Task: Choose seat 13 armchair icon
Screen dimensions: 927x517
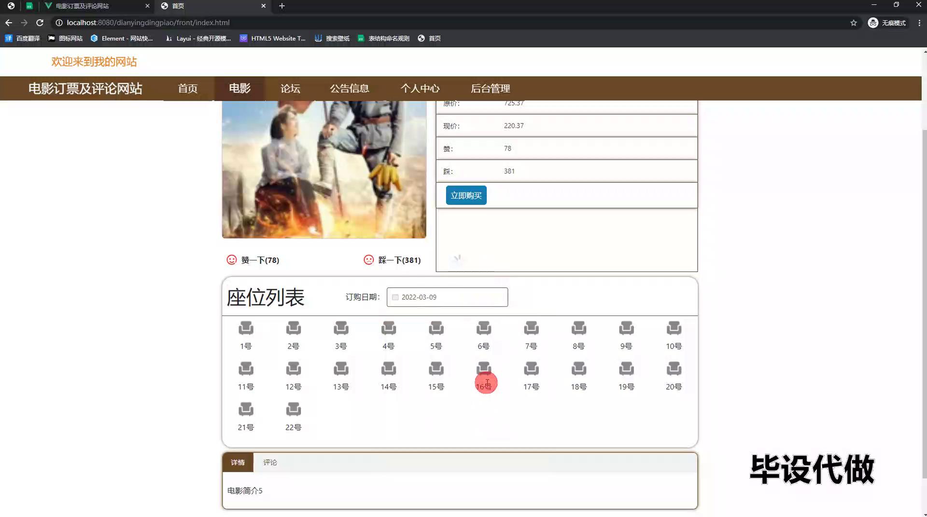Action: point(341,369)
